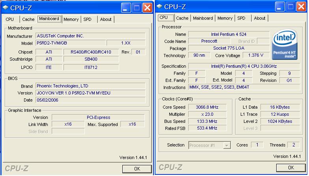Viewport: 309px width, 176px height.
Task: Click the empty Level 3 cache field
Action: pos(280,128)
